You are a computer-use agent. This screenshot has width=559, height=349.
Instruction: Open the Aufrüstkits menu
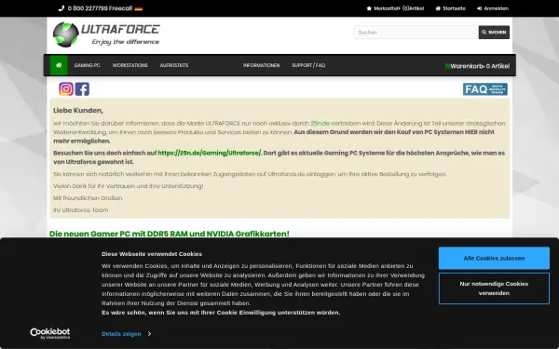(174, 65)
